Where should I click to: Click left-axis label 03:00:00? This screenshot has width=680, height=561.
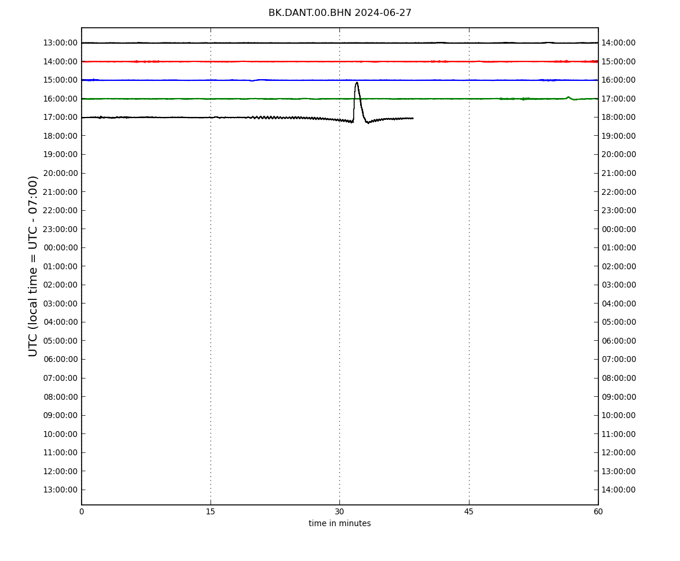60,304
